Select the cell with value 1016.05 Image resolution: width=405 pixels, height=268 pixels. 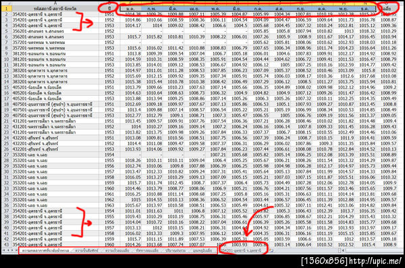click(x=130, y=178)
